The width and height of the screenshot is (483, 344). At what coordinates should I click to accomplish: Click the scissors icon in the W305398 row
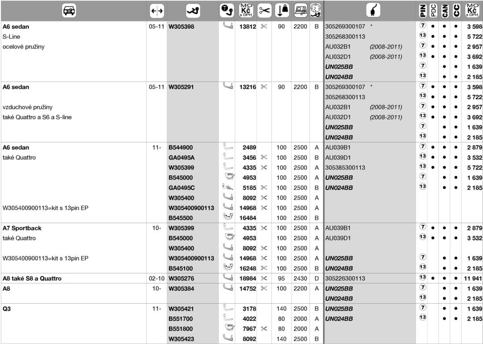pyautogui.click(x=264, y=27)
